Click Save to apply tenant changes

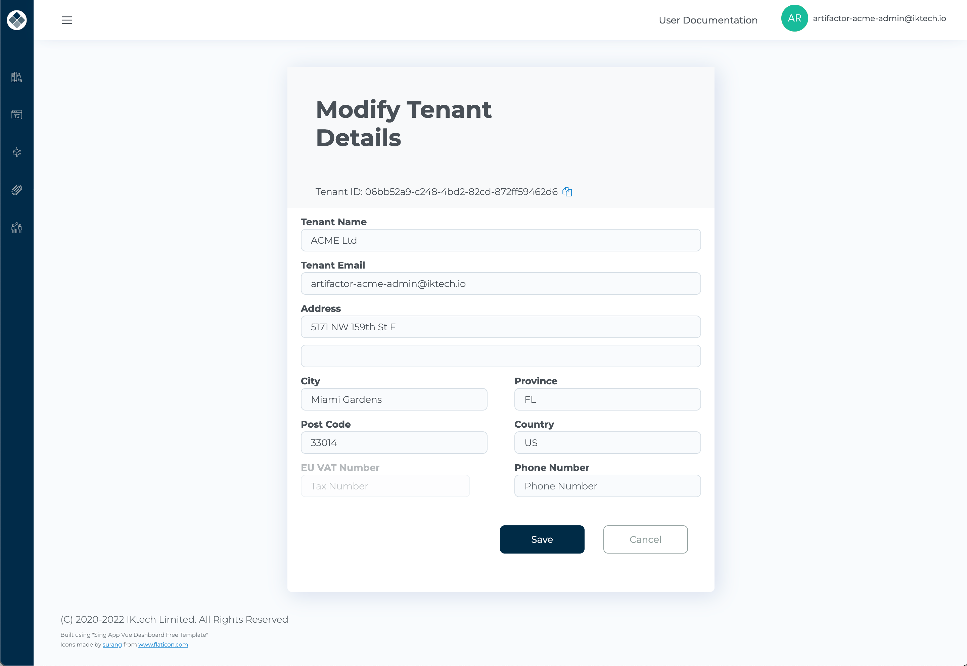[x=542, y=539]
